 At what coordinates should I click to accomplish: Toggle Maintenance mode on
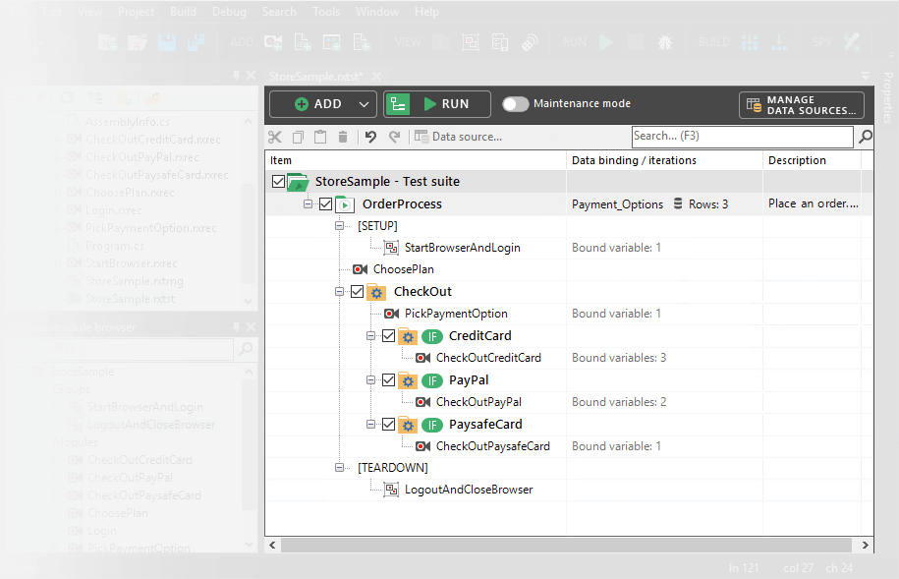(x=515, y=103)
